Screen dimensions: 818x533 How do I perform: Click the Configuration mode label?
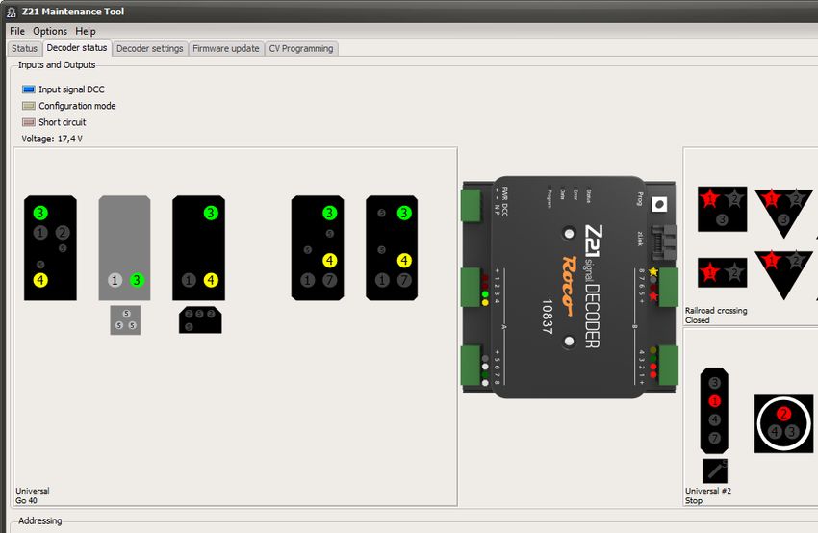(77, 106)
